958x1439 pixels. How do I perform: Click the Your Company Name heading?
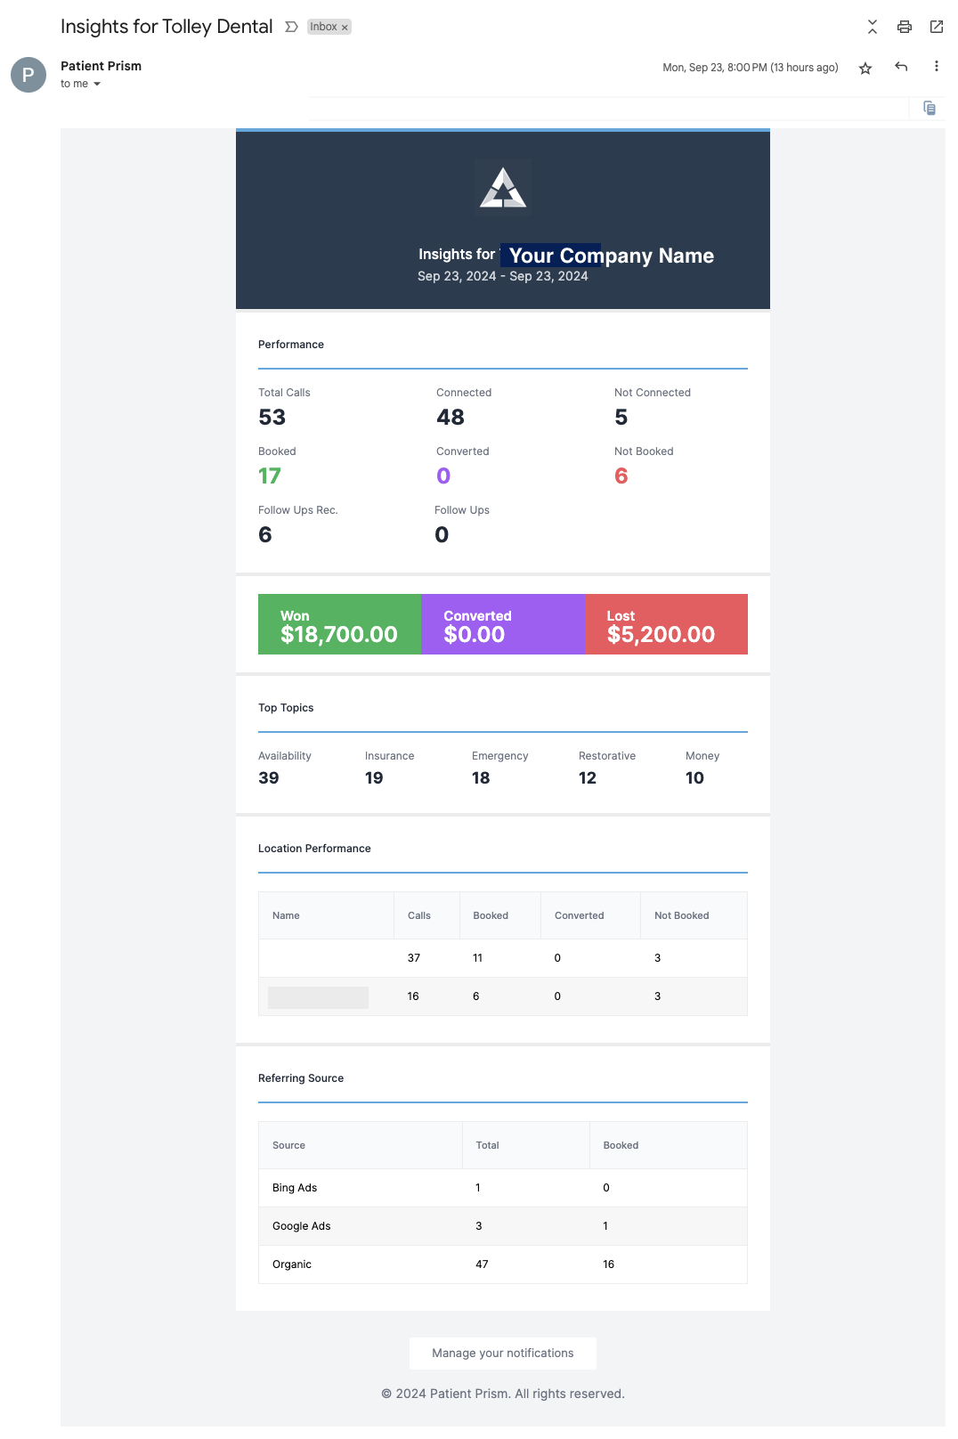click(611, 256)
